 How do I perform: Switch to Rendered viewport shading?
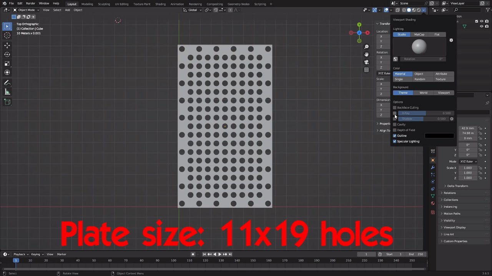[419, 10]
